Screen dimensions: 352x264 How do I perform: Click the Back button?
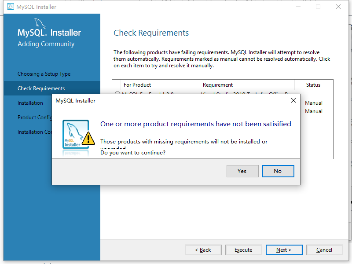click(203, 250)
